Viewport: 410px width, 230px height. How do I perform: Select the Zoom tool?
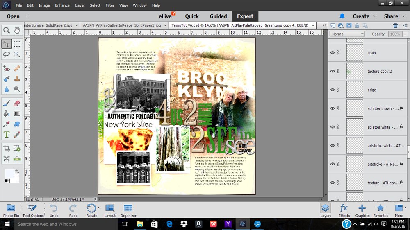click(x=7, y=30)
